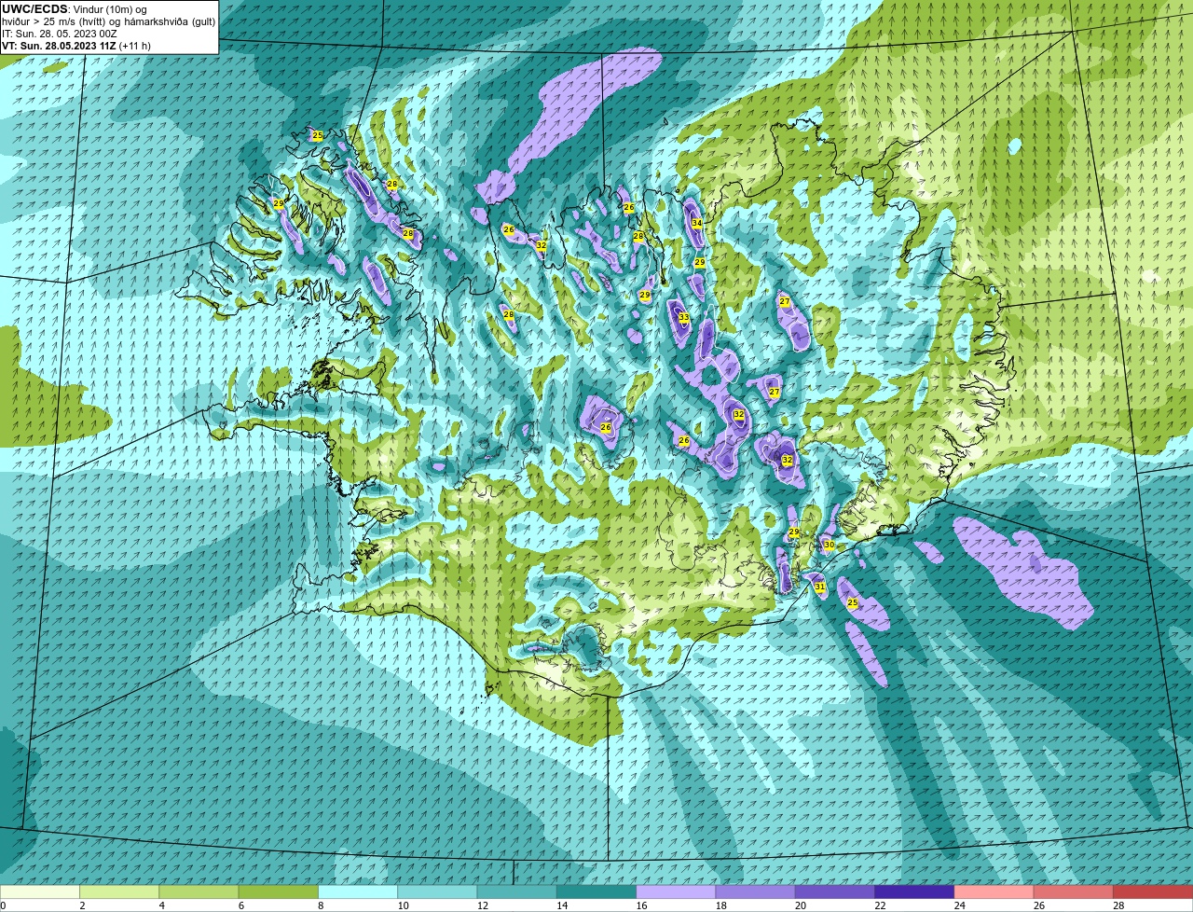Click the 12–14 m/s teal legend swatch
Image resolution: width=1193 pixels, height=912 pixels.
pyautogui.click(x=516, y=891)
